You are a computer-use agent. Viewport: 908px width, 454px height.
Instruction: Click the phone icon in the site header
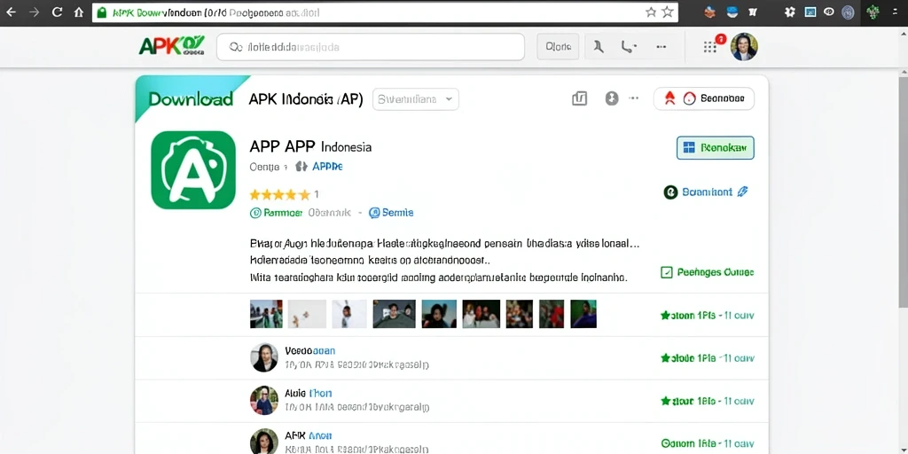click(629, 47)
